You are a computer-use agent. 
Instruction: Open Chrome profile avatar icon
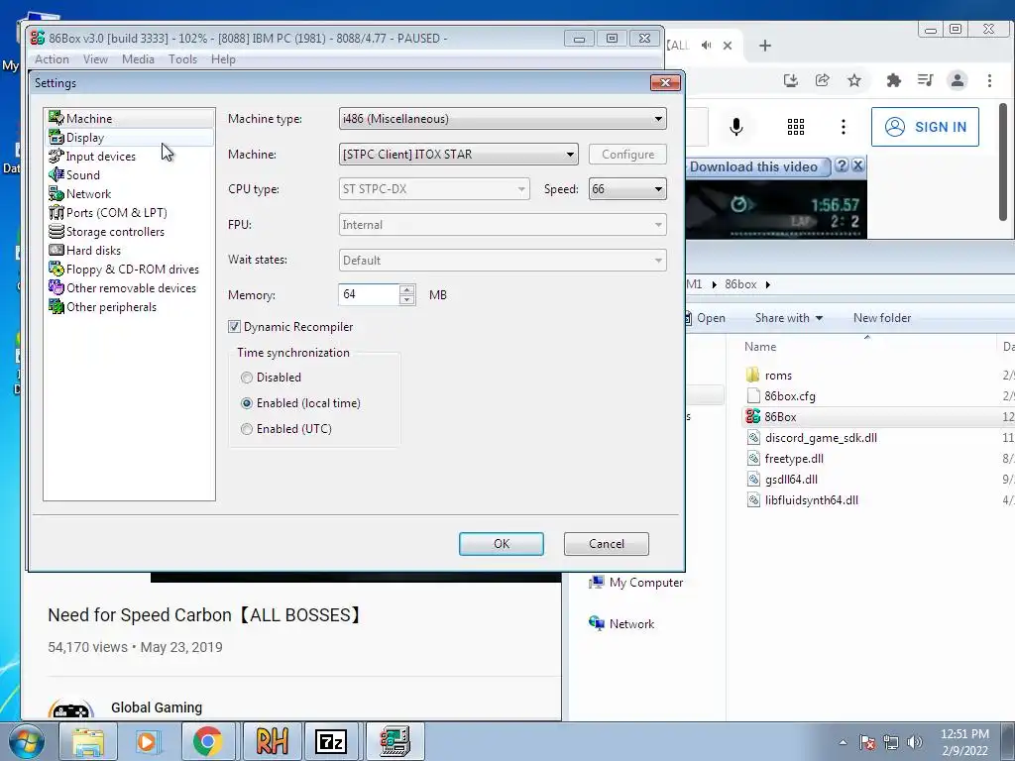(957, 80)
